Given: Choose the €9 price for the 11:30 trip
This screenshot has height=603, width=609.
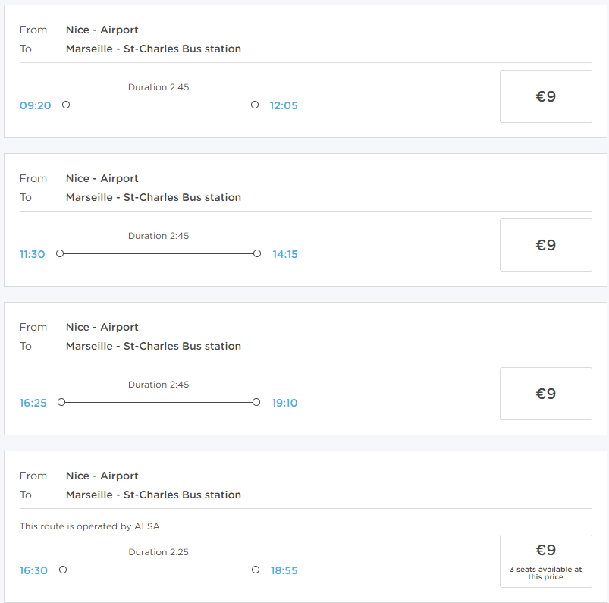Looking at the screenshot, I should tap(545, 245).
